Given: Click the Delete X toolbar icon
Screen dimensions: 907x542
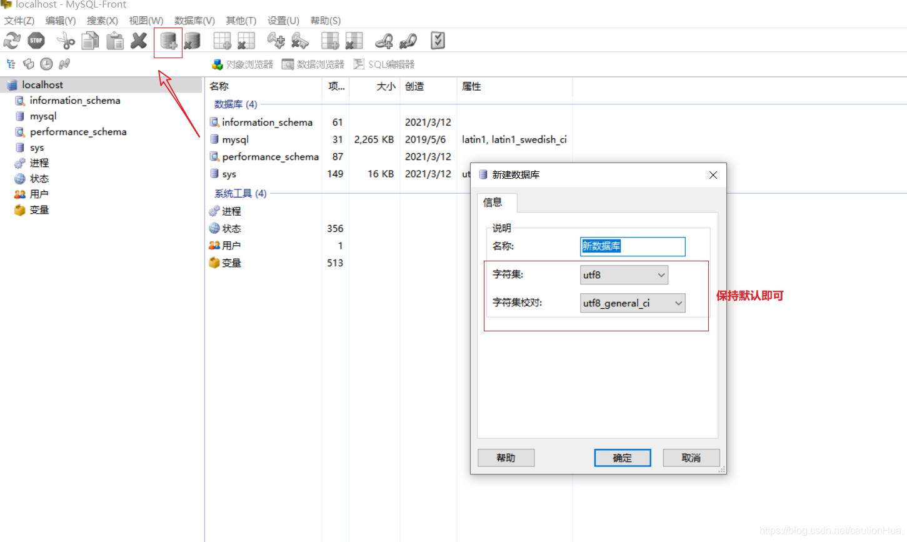Looking at the screenshot, I should pyautogui.click(x=139, y=41).
